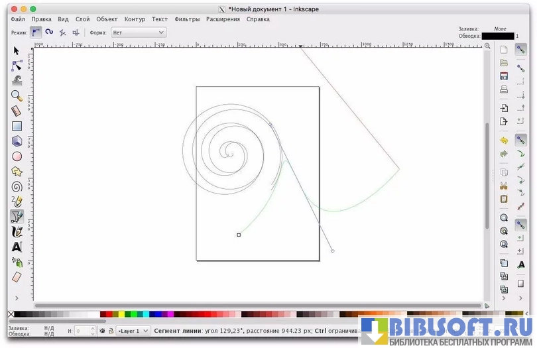Screen dimensions: 537x348
Task: Open the Фильтры menu
Action: click(187, 19)
